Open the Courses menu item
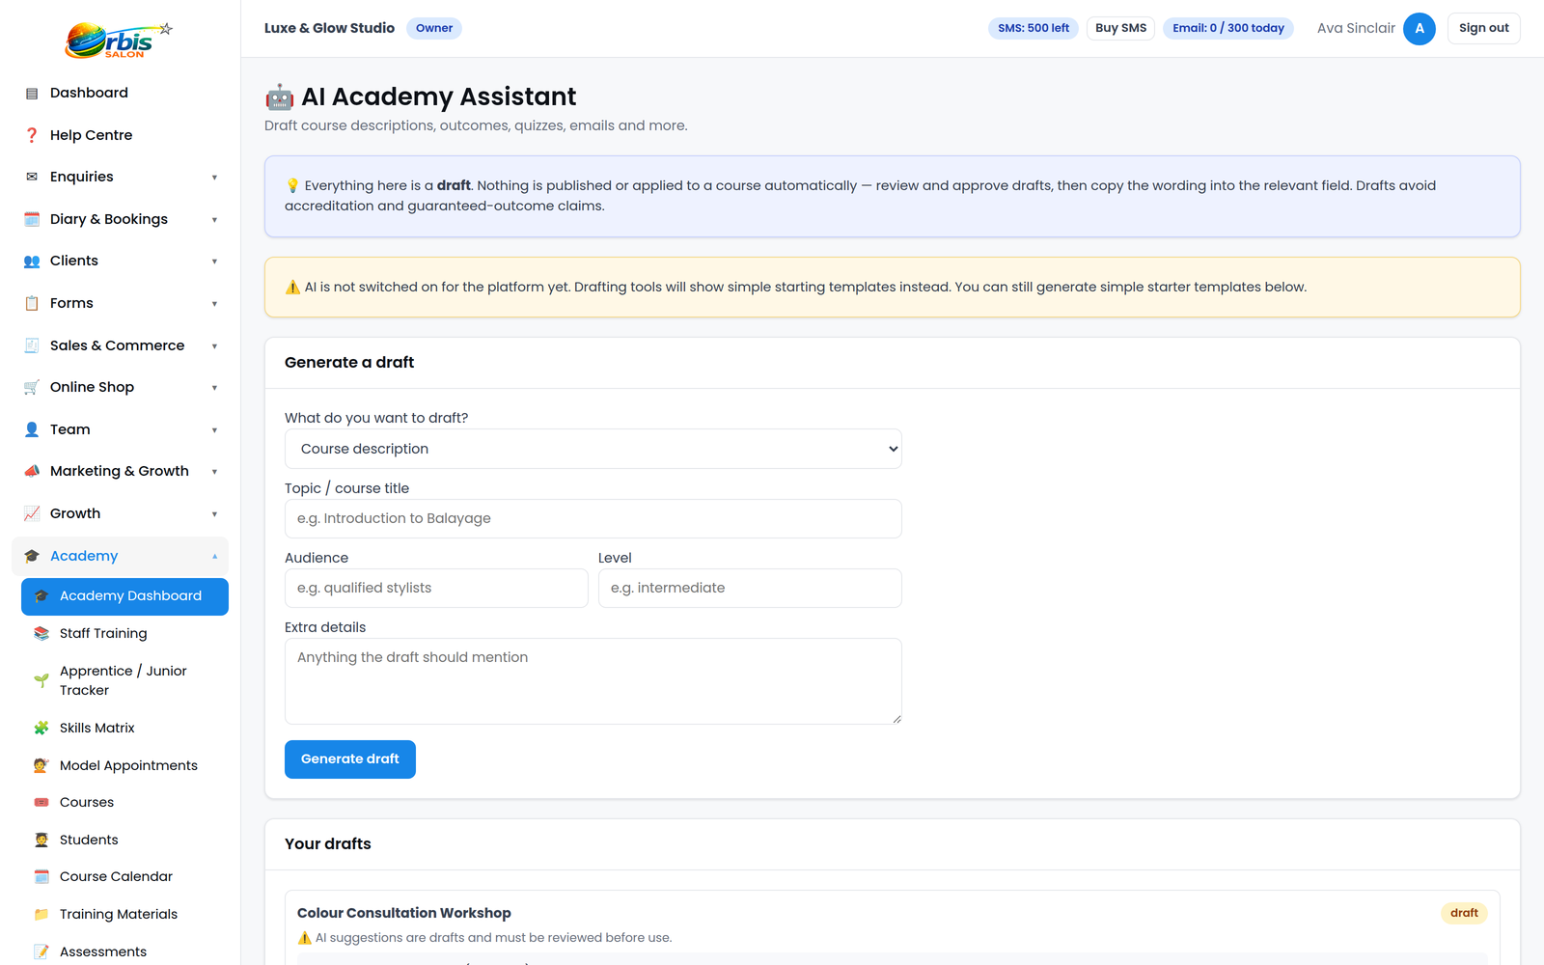 (124, 802)
